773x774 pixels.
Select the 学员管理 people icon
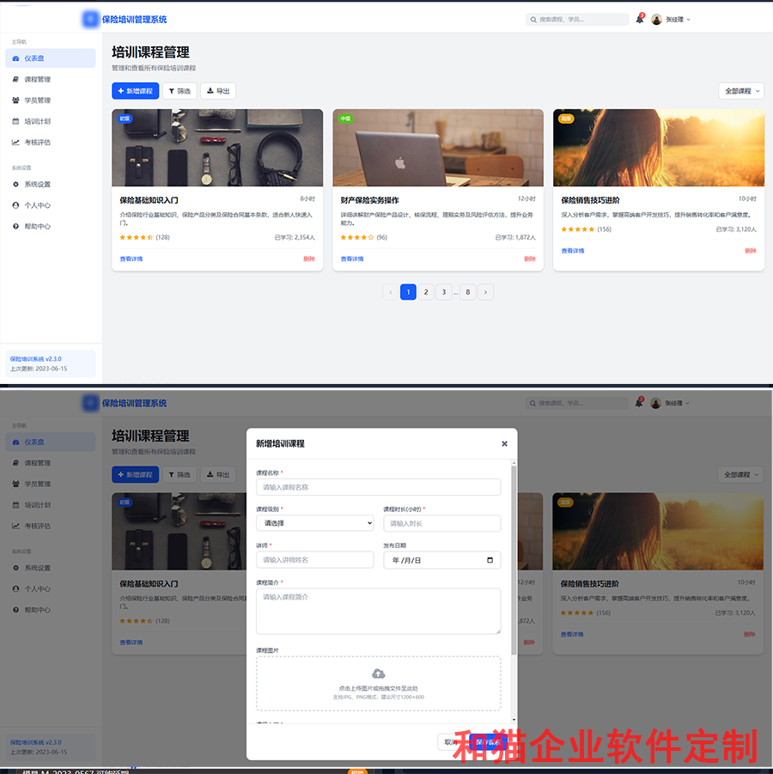coord(15,101)
